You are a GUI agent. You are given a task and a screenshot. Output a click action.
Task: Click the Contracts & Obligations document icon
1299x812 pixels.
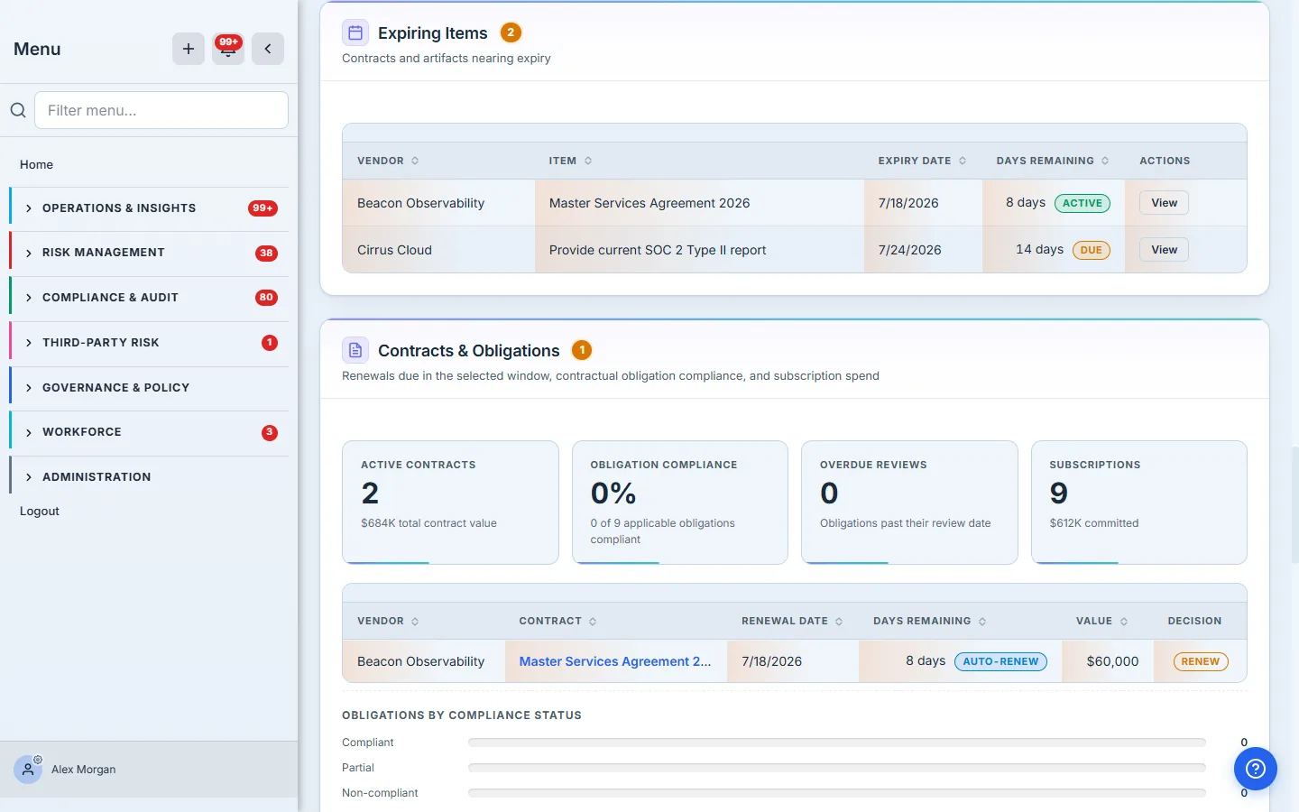(x=355, y=350)
